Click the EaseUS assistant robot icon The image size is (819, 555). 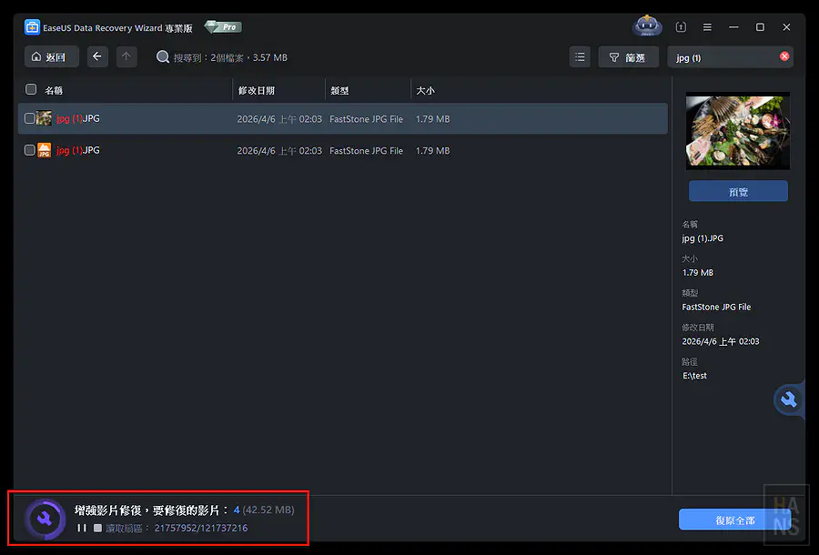[x=647, y=26]
